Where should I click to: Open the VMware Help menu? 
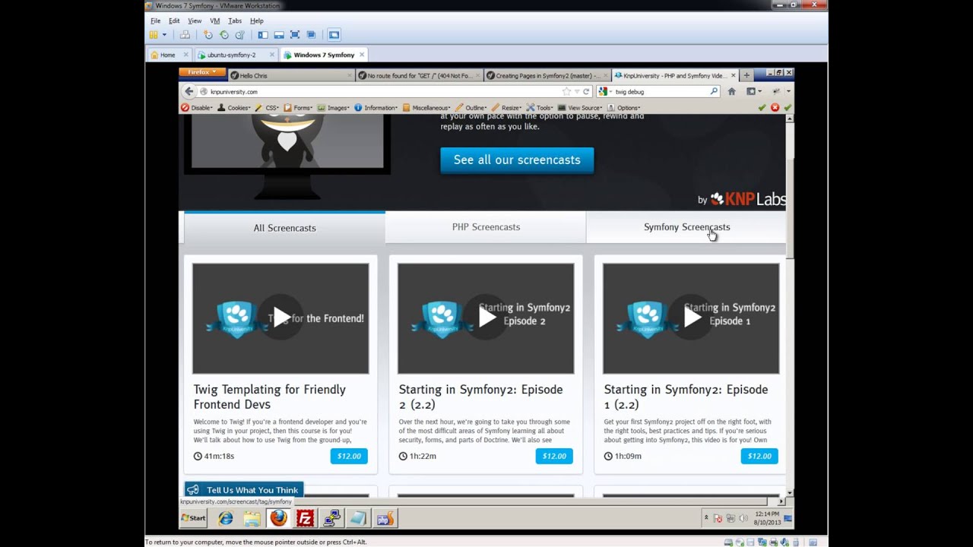pos(257,21)
